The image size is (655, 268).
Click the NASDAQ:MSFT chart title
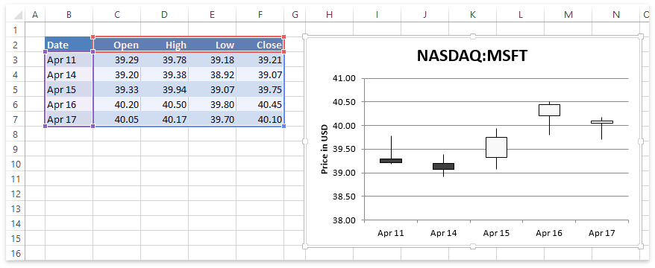[x=472, y=56]
